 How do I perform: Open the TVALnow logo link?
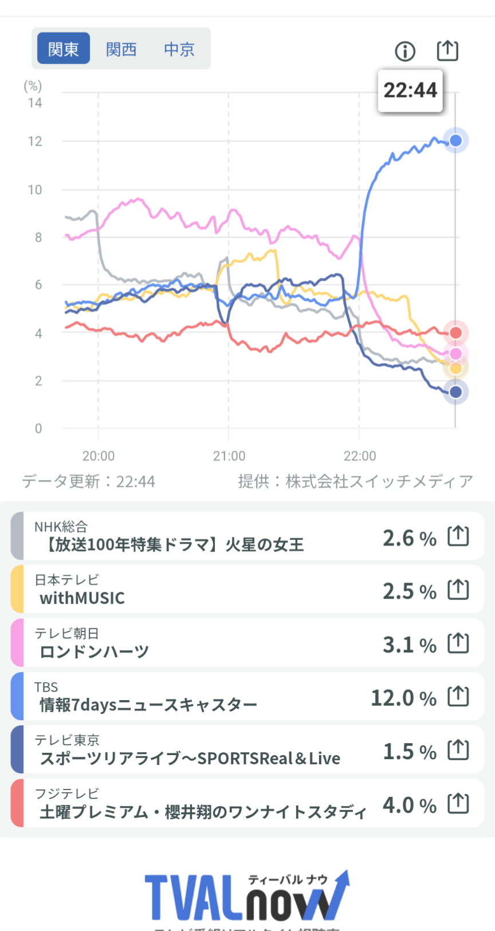(x=246, y=897)
